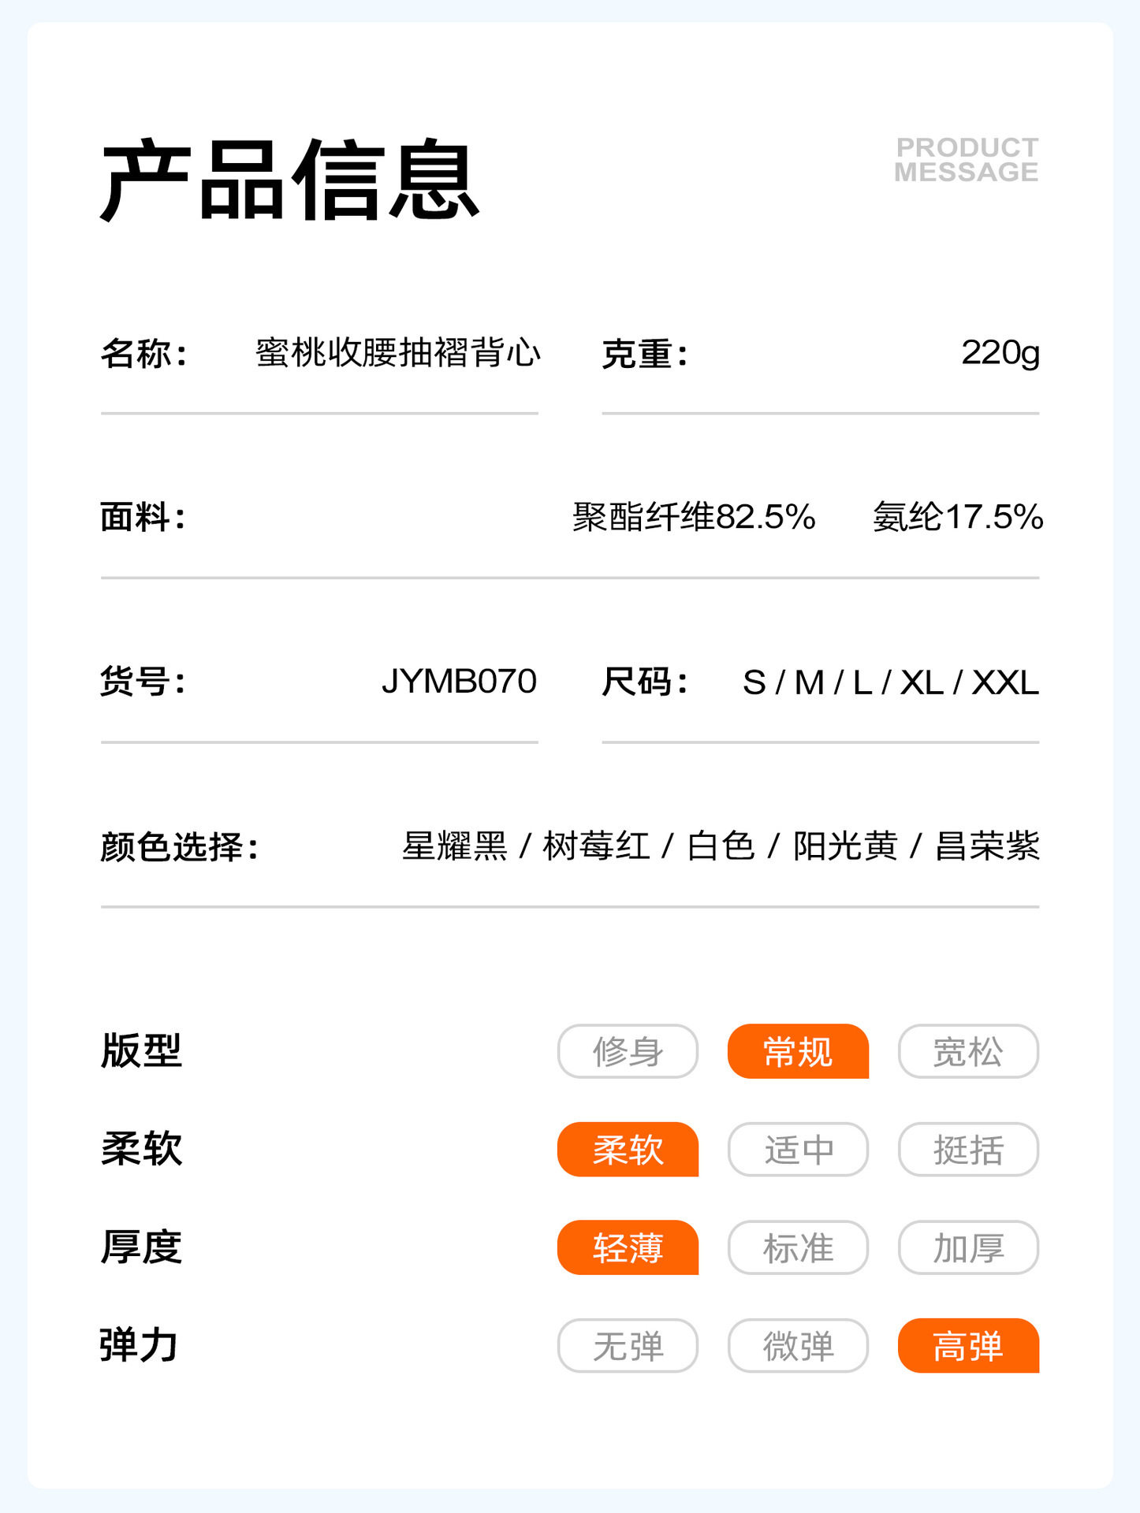Click the item number JYMB070
The height and width of the screenshot is (1513, 1140).
point(459,682)
